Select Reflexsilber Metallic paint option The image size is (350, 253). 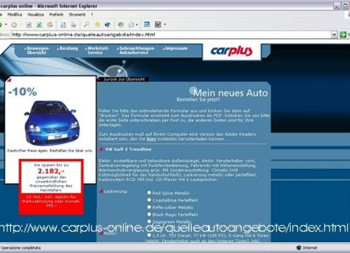click(x=149, y=207)
